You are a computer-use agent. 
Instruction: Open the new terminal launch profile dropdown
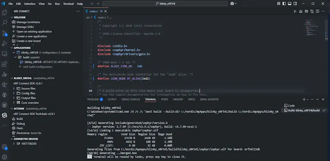307,99
